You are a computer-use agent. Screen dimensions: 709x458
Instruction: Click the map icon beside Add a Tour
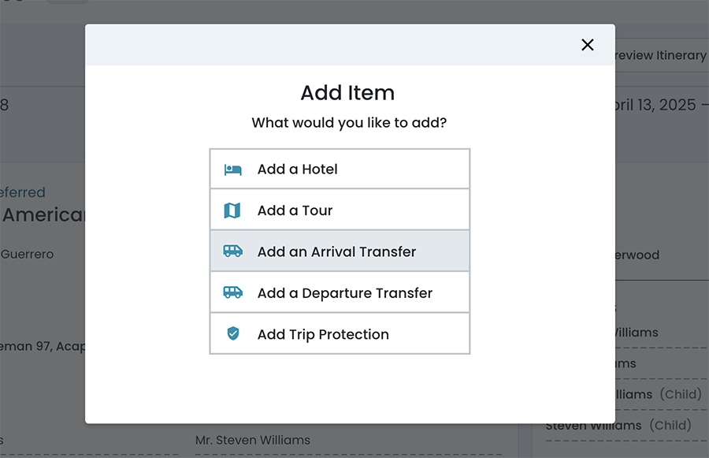pyautogui.click(x=232, y=210)
